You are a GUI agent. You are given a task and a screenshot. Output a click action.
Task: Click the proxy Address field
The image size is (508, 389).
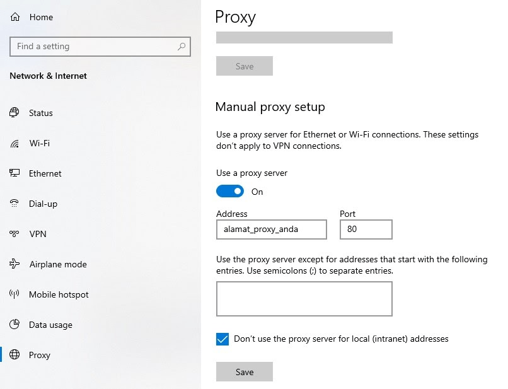[272, 229]
